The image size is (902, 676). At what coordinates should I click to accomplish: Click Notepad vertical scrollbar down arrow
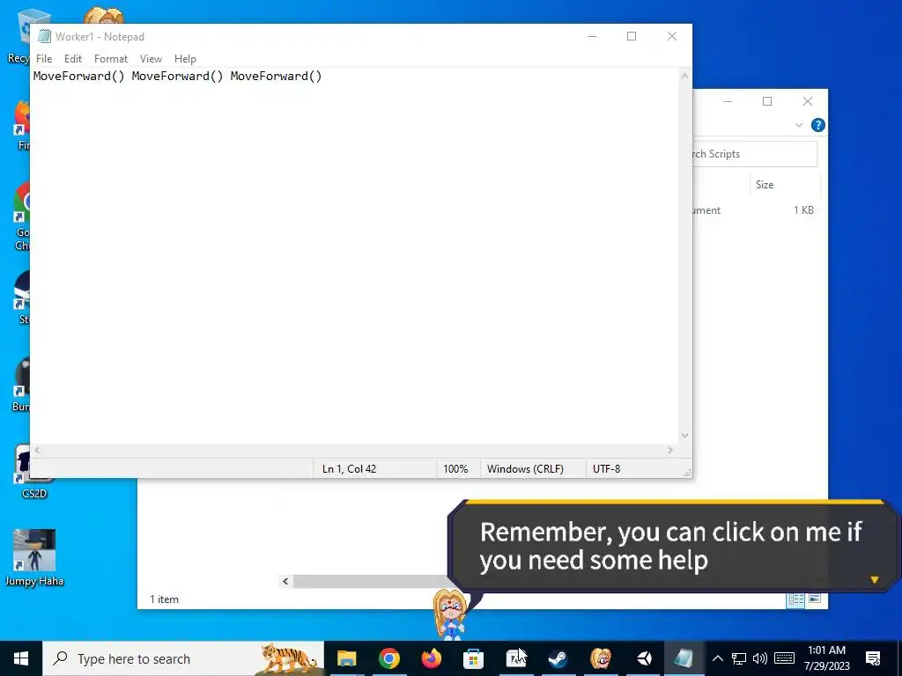point(684,436)
